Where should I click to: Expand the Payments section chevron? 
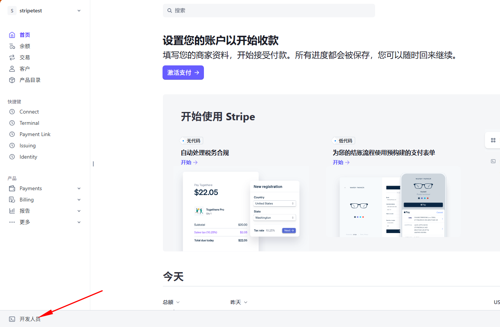(x=79, y=188)
